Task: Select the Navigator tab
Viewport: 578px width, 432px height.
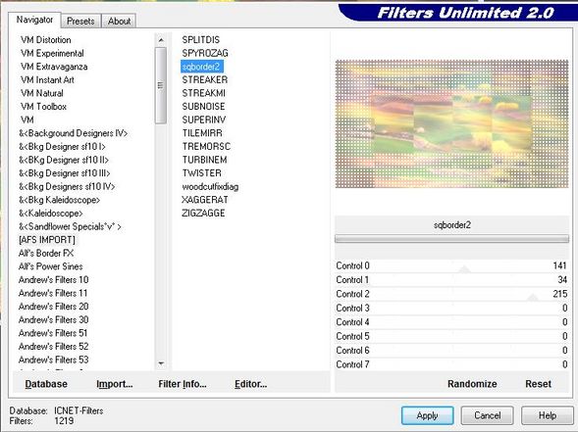Action: click(x=34, y=20)
